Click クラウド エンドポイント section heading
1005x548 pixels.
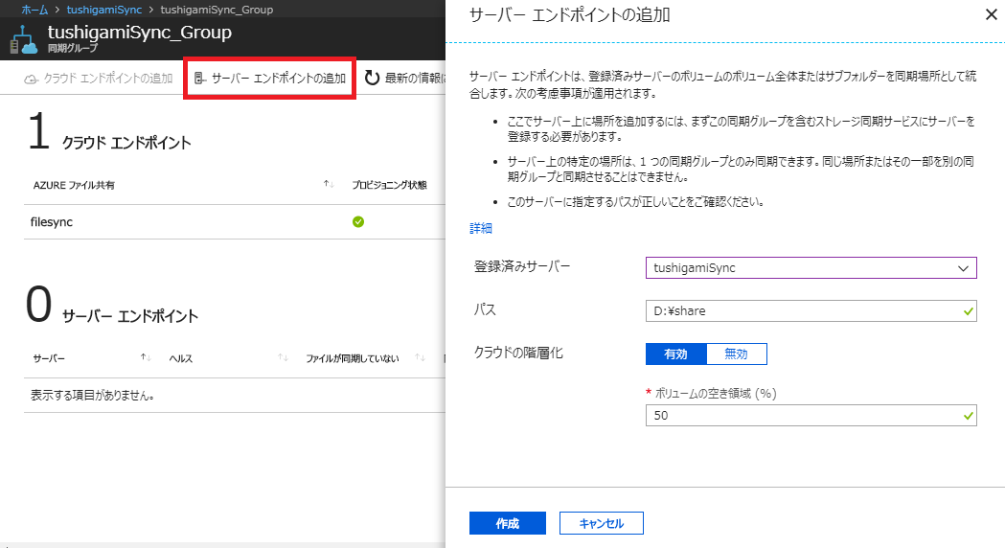pyautogui.click(x=126, y=143)
